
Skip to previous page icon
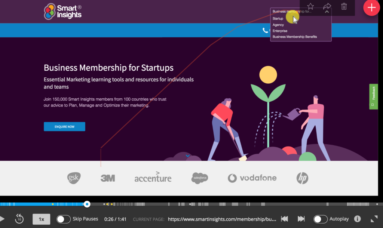point(285,219)
